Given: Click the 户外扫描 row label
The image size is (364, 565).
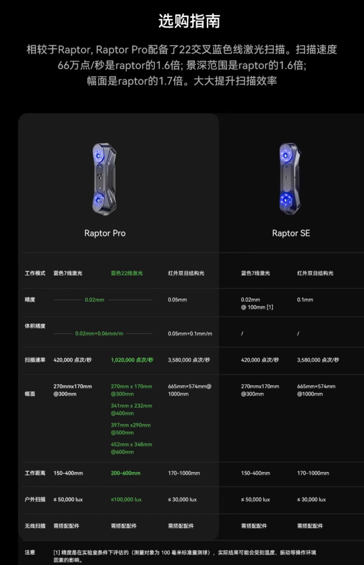Looking at the screenshot, I should coord(35,499).
